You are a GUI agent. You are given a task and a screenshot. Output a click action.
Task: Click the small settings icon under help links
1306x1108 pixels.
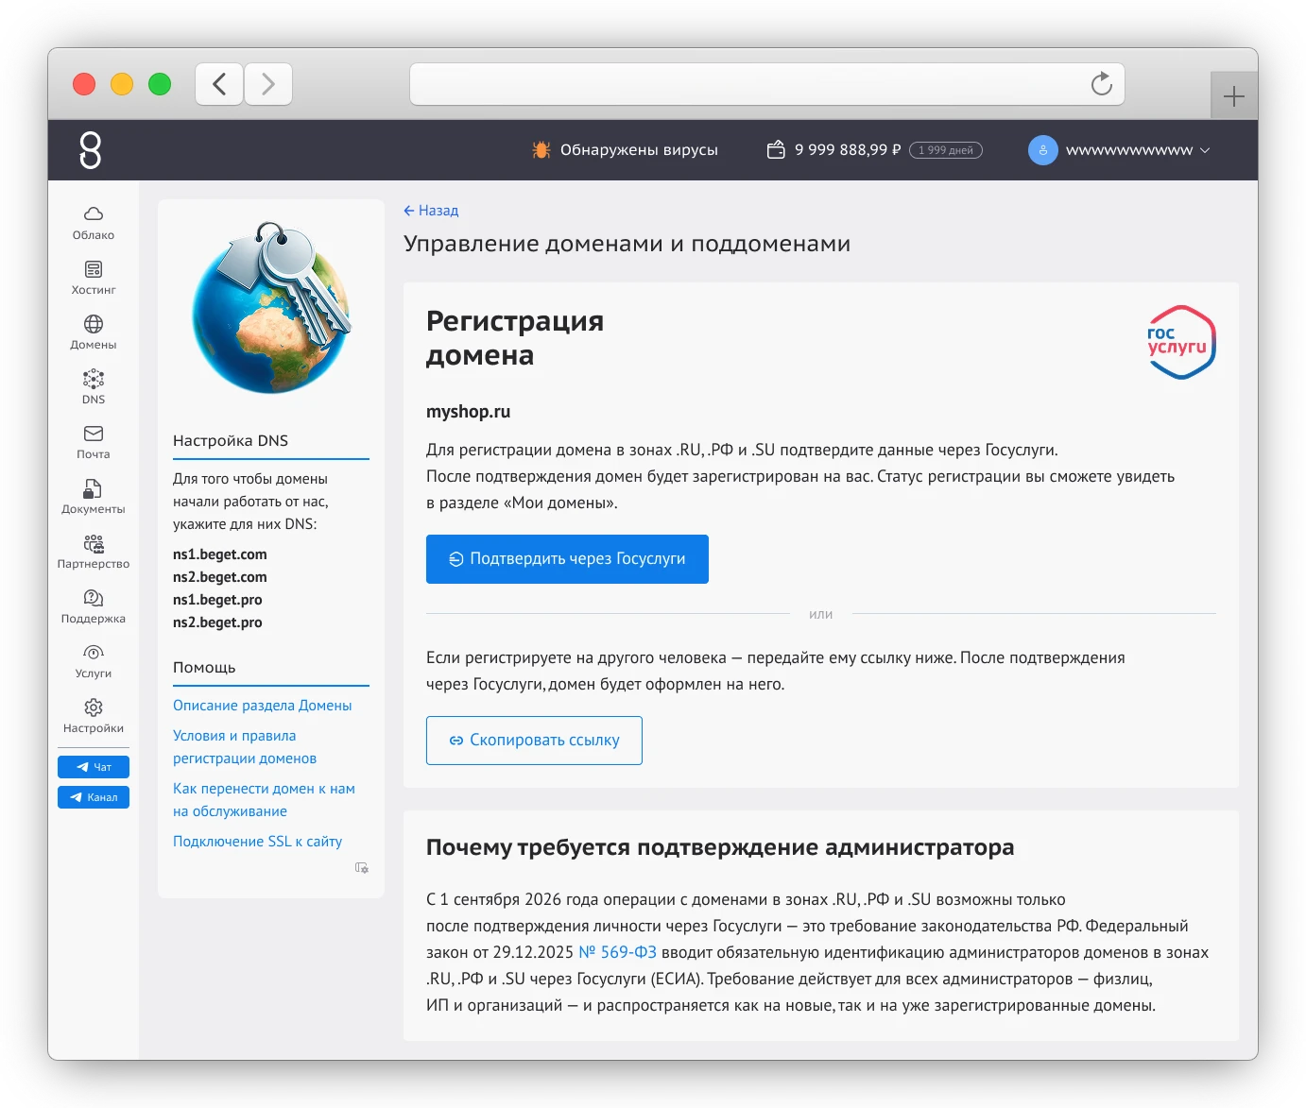361,867
